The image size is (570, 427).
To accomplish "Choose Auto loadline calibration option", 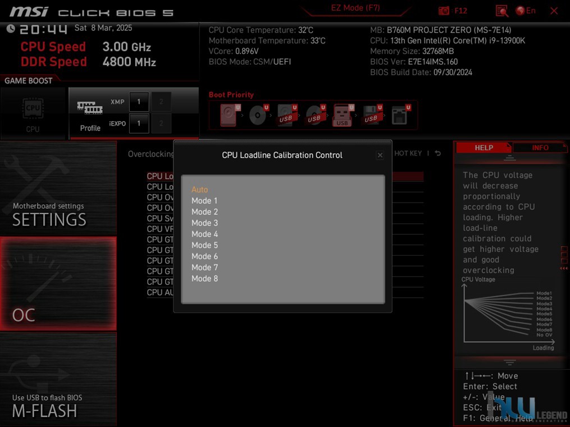I will pyautogui.click(x=199, y=190).
